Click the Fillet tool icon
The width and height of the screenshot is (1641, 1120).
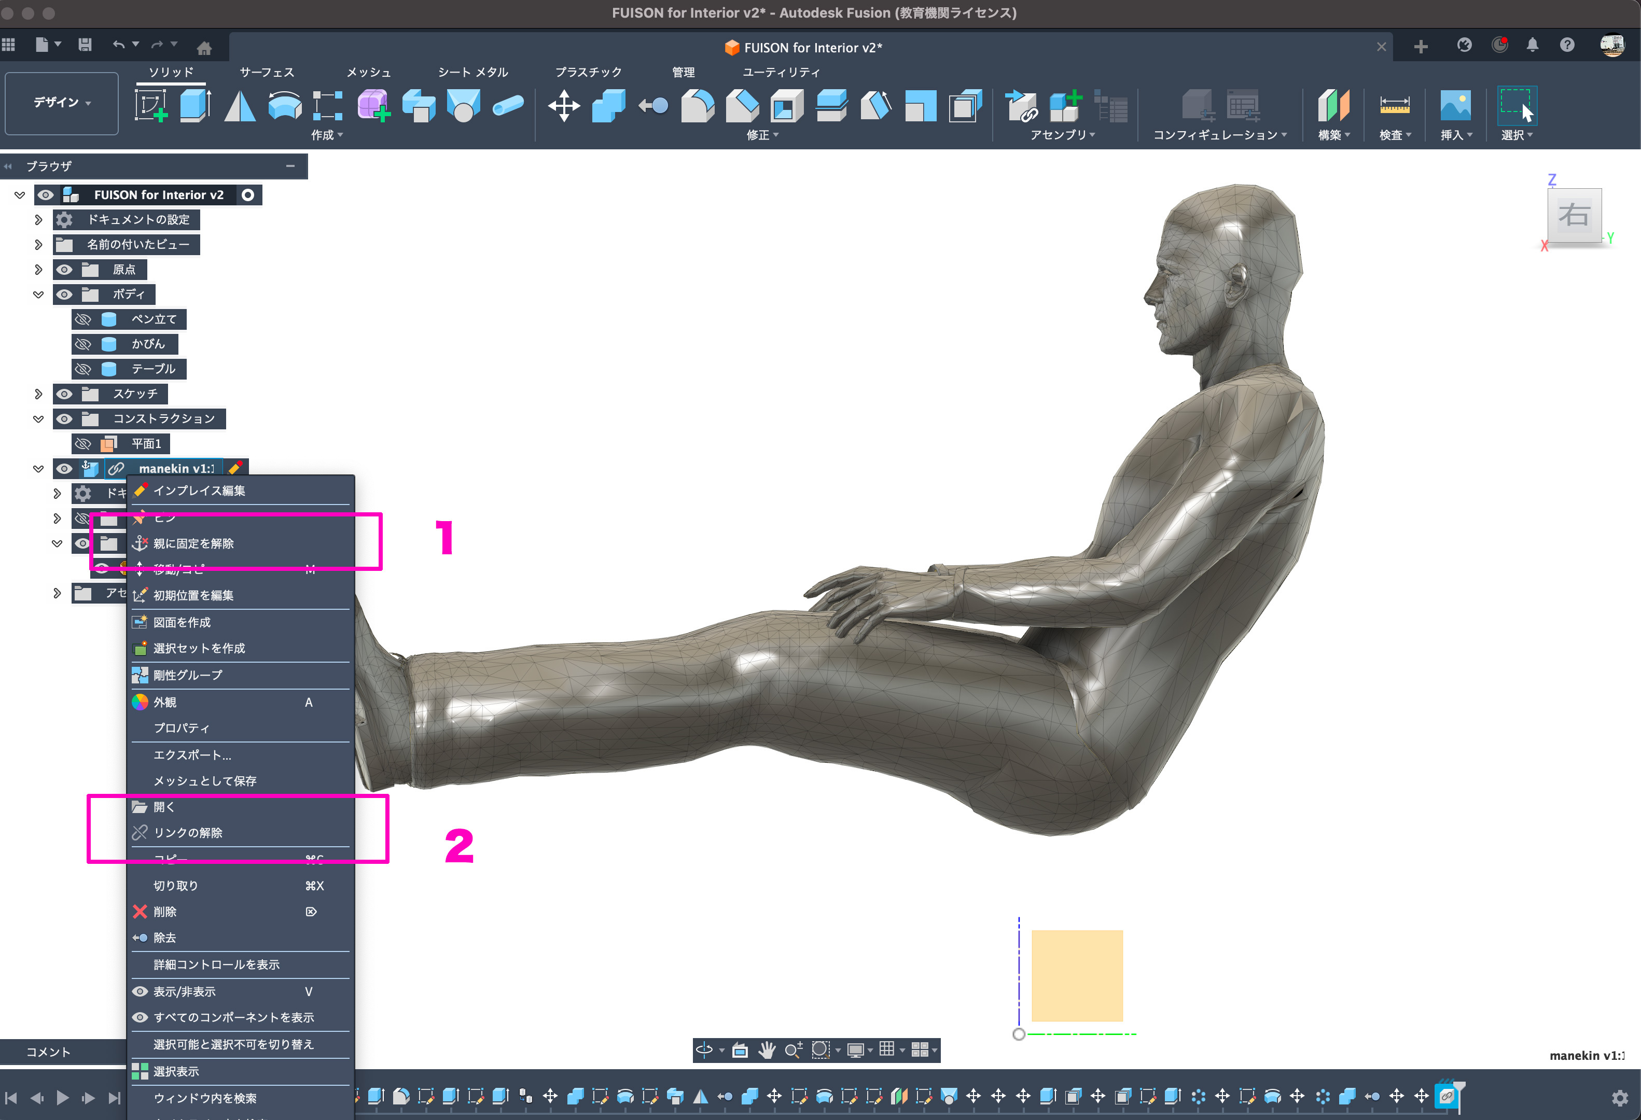(697, 106)
